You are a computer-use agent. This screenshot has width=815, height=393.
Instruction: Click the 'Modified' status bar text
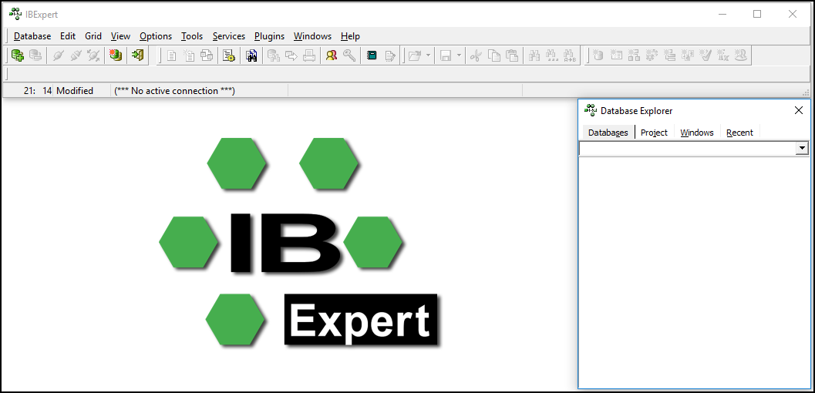[74, 91]
